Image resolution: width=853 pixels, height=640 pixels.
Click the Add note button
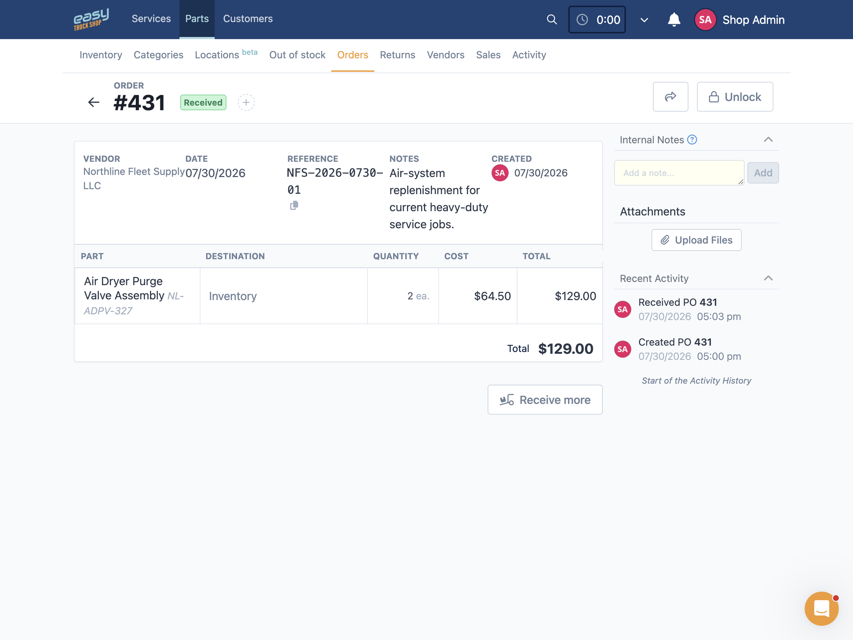tap(763, 173)
